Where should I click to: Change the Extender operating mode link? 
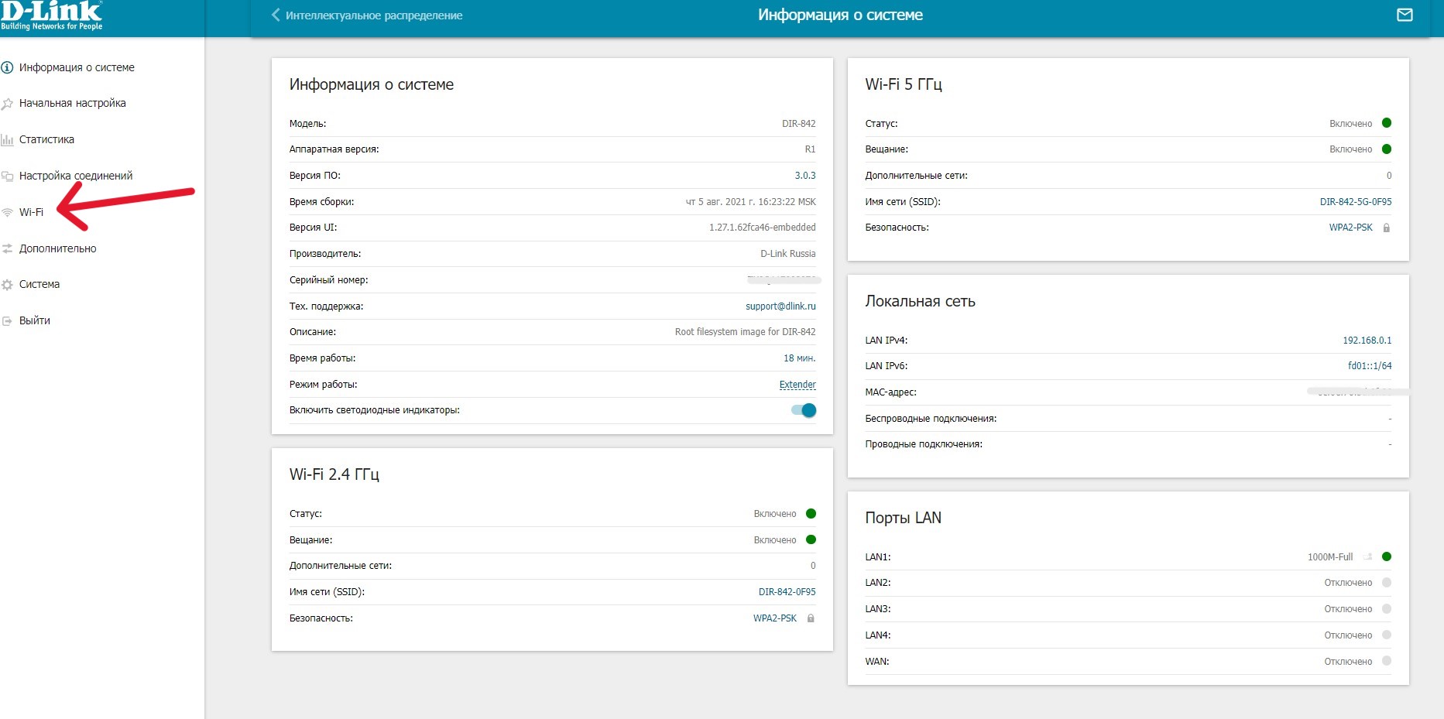pyautogui.click(x=797, y=385)
